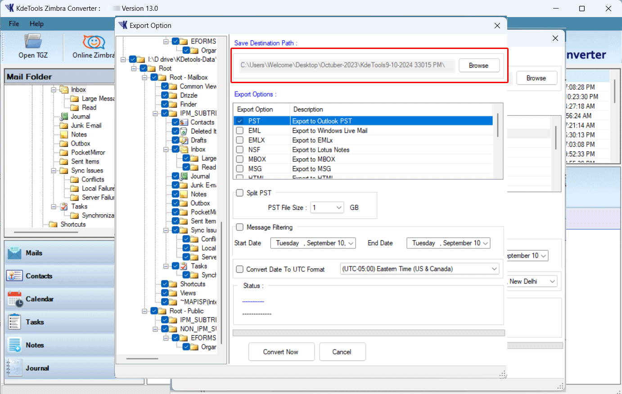The image size is (622, 394).
Task: Check the Convert Date To UTC Format box
Action: [x=239, y=270]
